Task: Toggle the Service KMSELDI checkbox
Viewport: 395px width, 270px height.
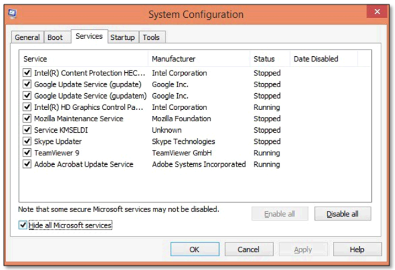Action: [27, 130]
